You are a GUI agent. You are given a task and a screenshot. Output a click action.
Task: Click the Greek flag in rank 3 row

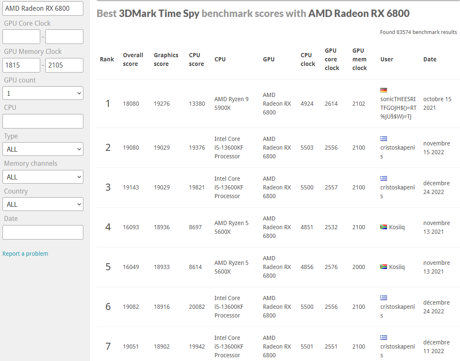tap(383, 178)
